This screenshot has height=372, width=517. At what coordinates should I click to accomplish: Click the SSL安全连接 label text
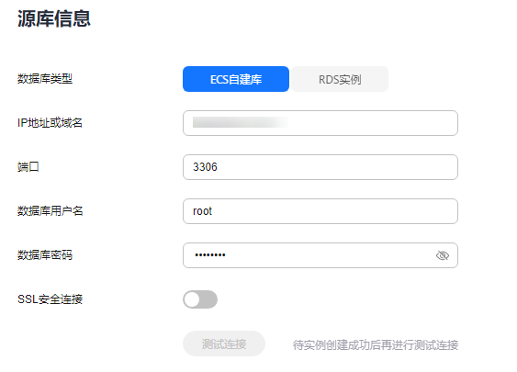click(x=50, y=299)
